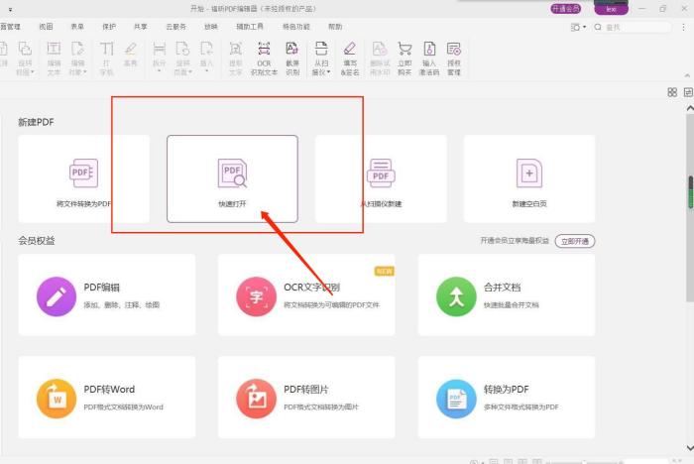Click the 快速打开 PDF card

[x=232, y=178]
